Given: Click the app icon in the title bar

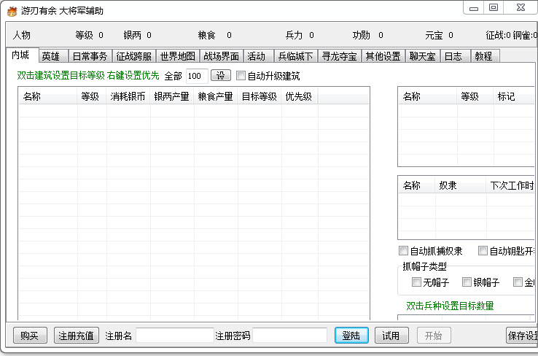Looking at the screenshot, I should (x=12, y=12).
